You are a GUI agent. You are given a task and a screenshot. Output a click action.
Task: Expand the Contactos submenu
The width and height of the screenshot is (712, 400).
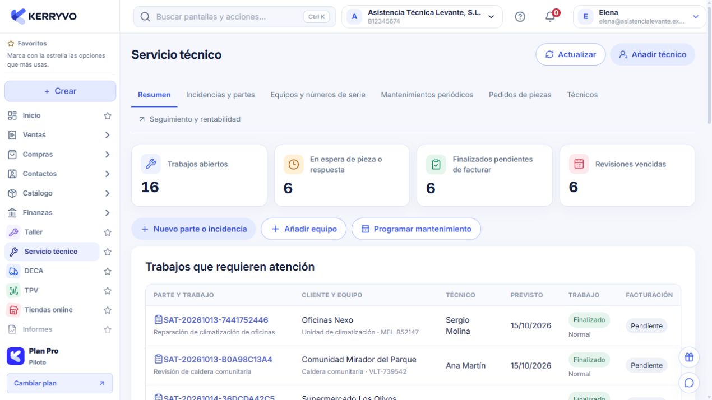[x=108, y=174]
